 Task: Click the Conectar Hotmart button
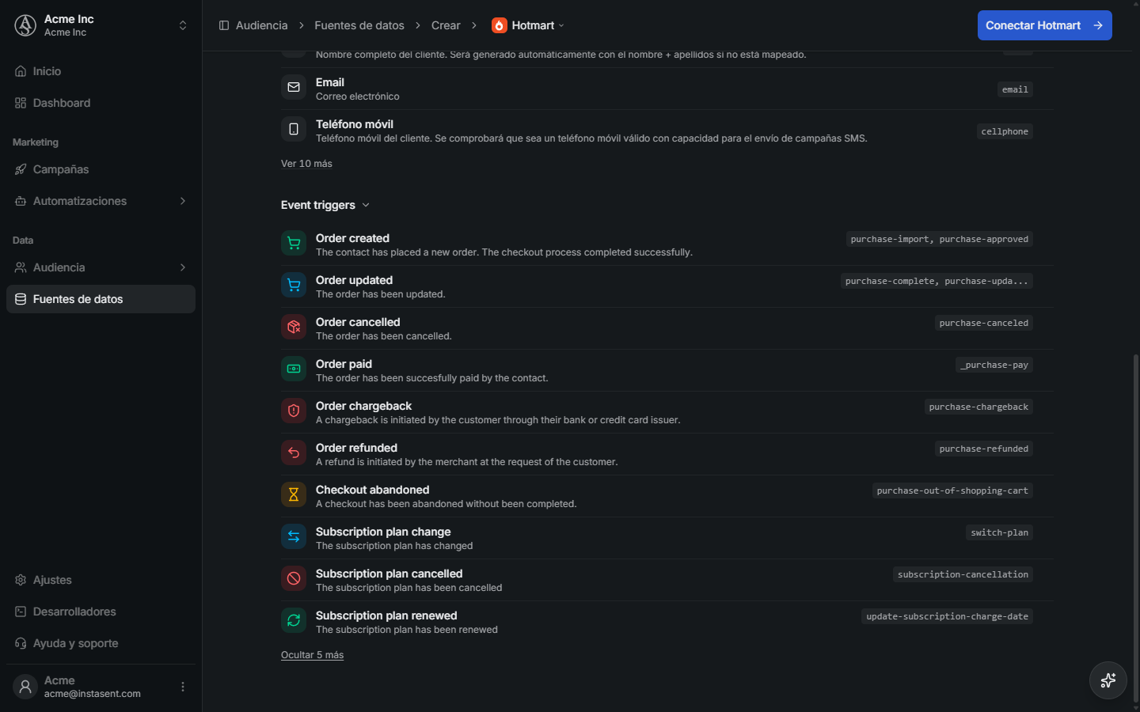tap(1044, 25)
